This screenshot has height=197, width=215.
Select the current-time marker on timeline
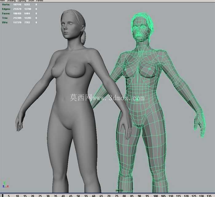(x=2, y=195)
